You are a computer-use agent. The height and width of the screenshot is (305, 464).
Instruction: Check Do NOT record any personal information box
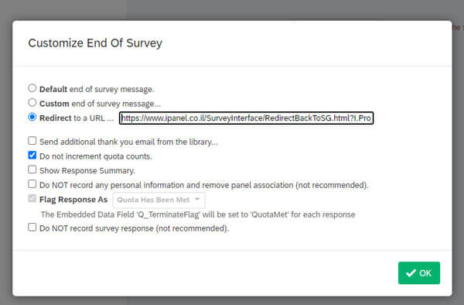pos(32,184)
